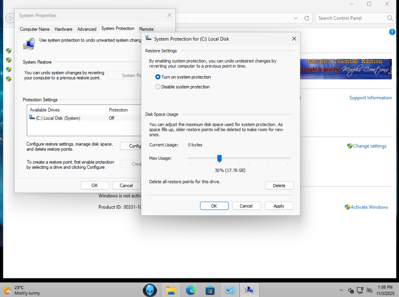Image resolution: width=399 pixels, height=297 pixels.
Task: Click the Morphs TeamOS Edition banner
Action: pos(346,69)
